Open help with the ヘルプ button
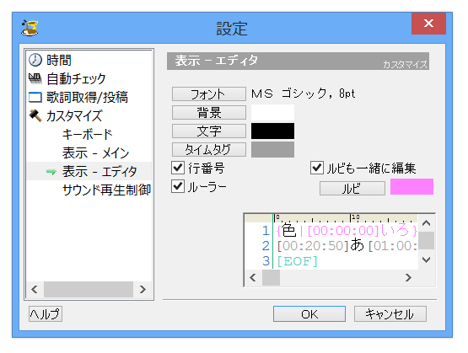 [46, 314]
